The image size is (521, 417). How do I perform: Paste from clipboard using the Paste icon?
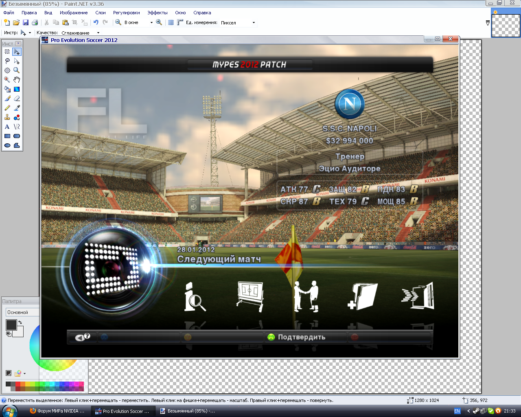(x=65, y=22)
